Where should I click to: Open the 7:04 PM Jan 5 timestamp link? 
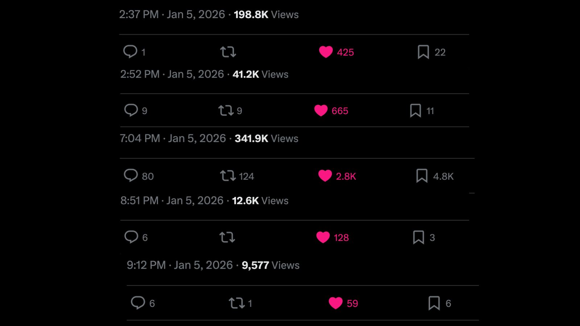(173, 138)
